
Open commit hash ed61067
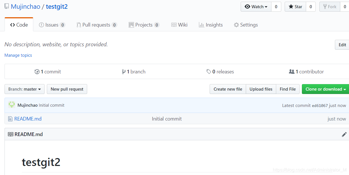[x=320, y=106]
